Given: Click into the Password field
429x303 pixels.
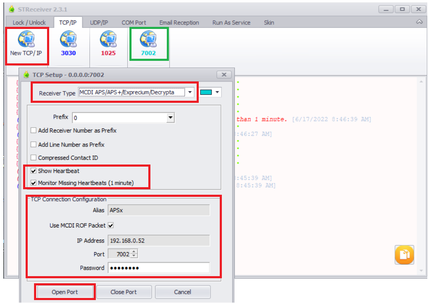Looking at the screenshot, I should click(x=159, y=268).
